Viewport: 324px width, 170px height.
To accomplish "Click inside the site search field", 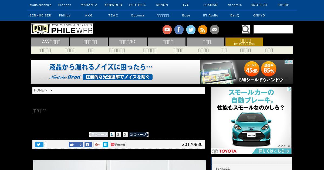I will coord(273,29).
